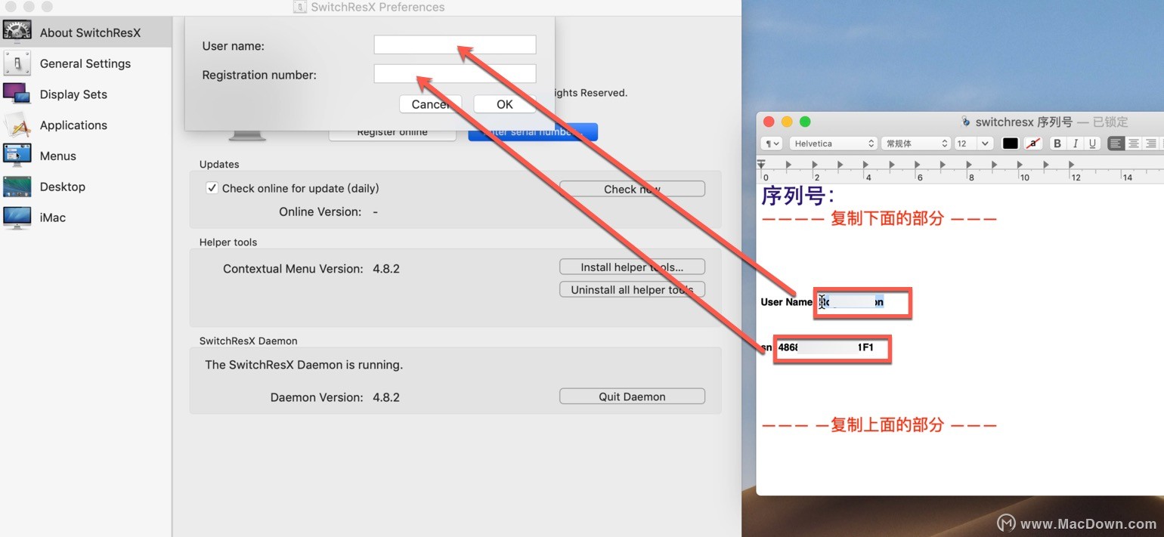Click the Register online button
Image resolution: width=1164 pixels, height=537 pixels.
[392, 132]
